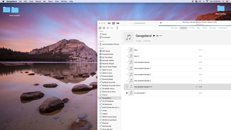Viewport: 231px width, 130px height.
Task: Click the GarageBand playlist artwork thumbnail
Action: click(x=128, y=37)
